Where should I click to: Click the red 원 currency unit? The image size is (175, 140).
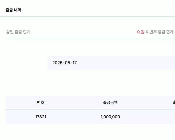[x=143, y=32]
